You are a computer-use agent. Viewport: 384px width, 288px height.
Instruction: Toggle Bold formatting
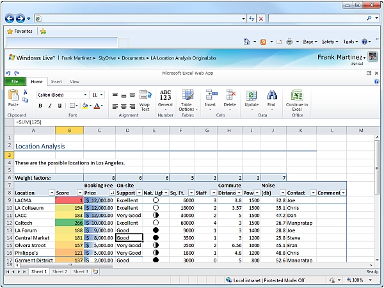click(40, 106)
